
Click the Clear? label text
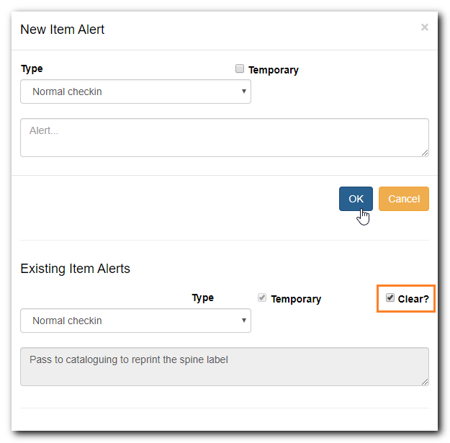click(x=413, y=299)
